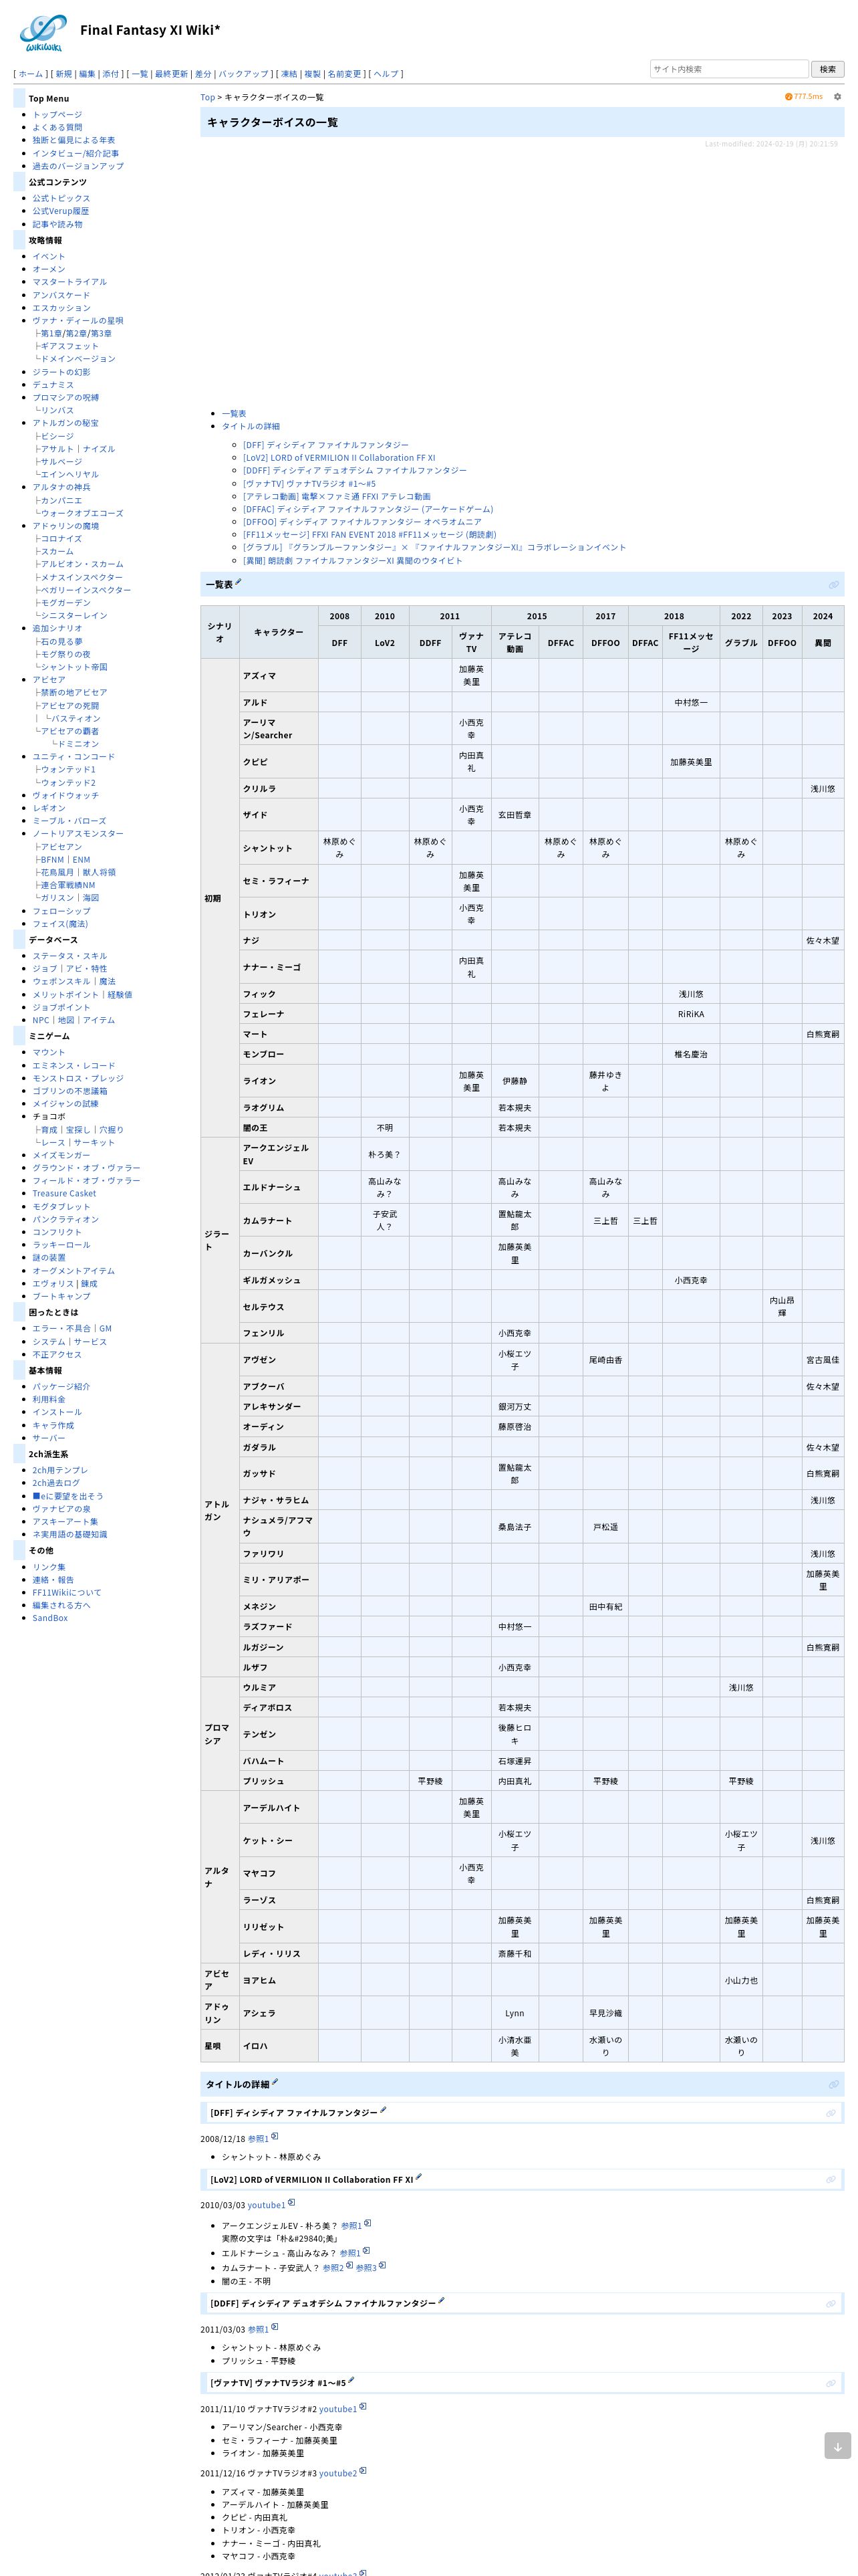Jump to 一覧表 in table of contents
The image size is (858, 2576).
click(234, 413)
